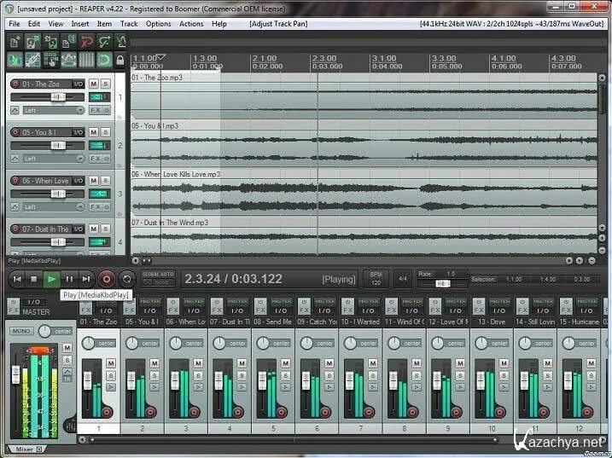
Task: Click the BPM 120 tempo field
Action: pos(376,279)
